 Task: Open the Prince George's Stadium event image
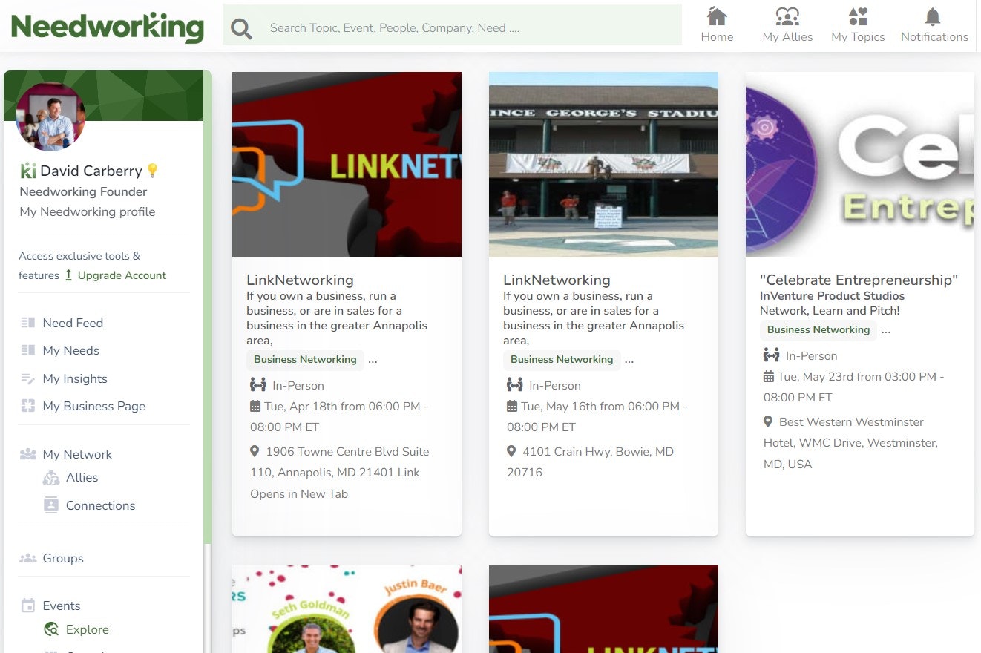tap(603, 165)
